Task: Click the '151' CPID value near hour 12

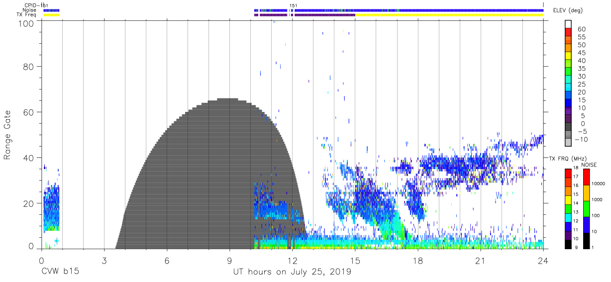Action: coord(294,5)
